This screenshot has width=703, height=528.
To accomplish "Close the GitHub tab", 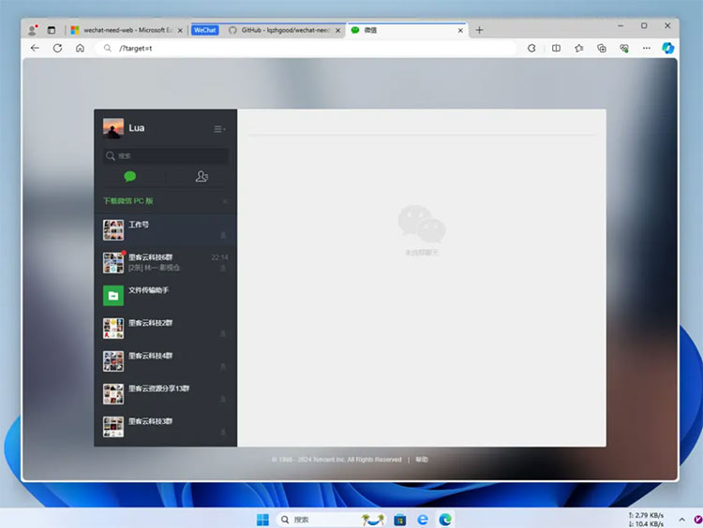I will pyautogui.click(x=338, y=31).
